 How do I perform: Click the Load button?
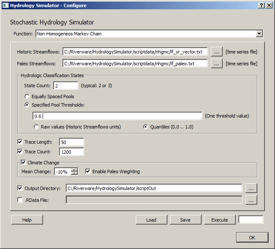click(x=151, y=220)
